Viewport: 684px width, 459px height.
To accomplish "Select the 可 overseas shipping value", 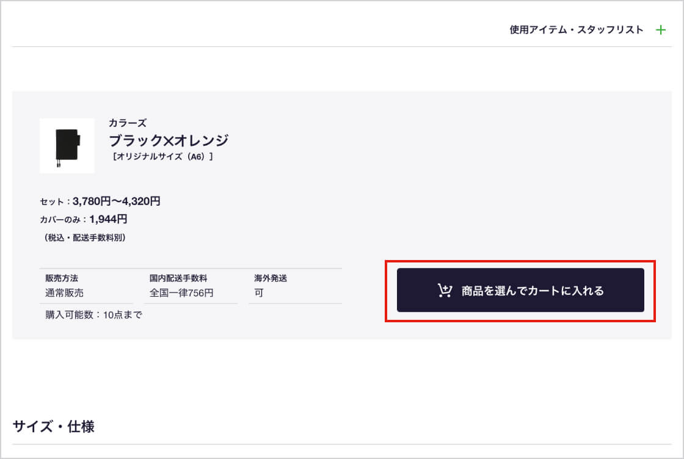I will (259, 293).
